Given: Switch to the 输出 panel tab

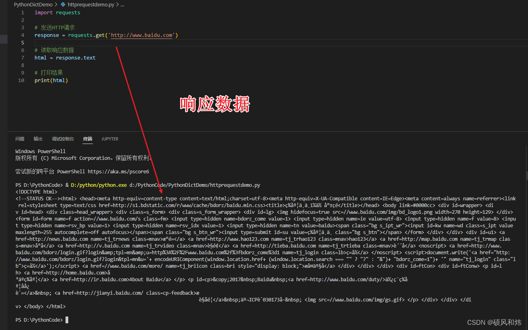Looking at the screenshot, I should [38, 139].
